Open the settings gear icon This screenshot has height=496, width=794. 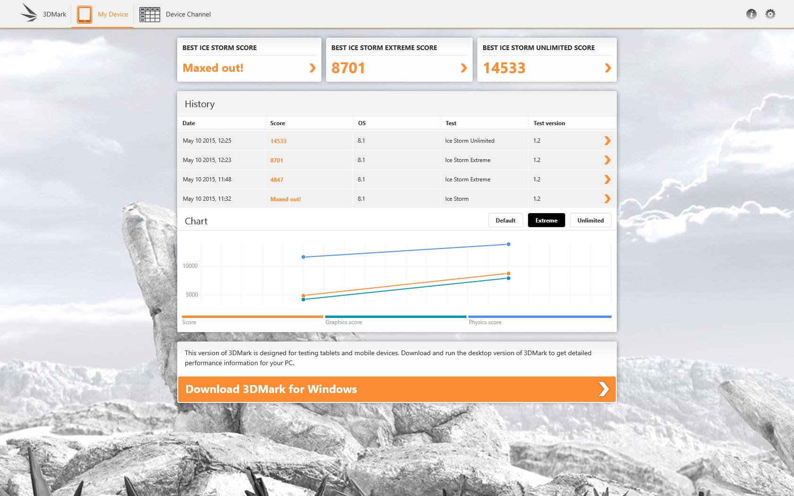point(770,14)
